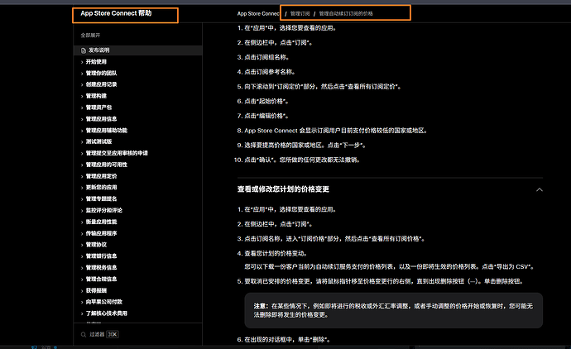The width and height of the screenshot is (571, 349).
Task: Click 管理自动续订订阅的价格 breadcrumb
Action: pos(346,13)
